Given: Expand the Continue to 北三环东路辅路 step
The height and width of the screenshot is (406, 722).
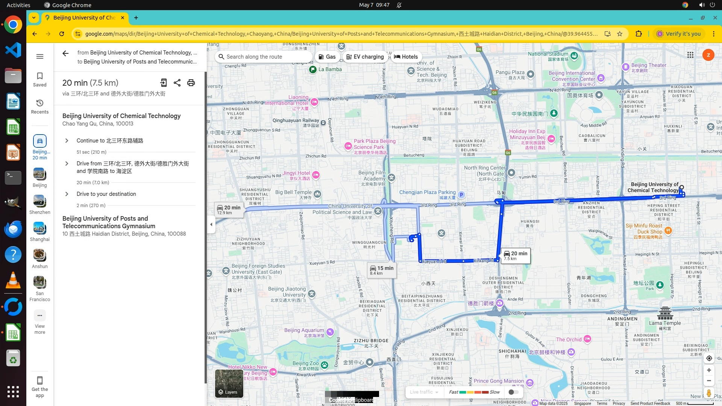Looking at the screenshot, I should point(67,141).
